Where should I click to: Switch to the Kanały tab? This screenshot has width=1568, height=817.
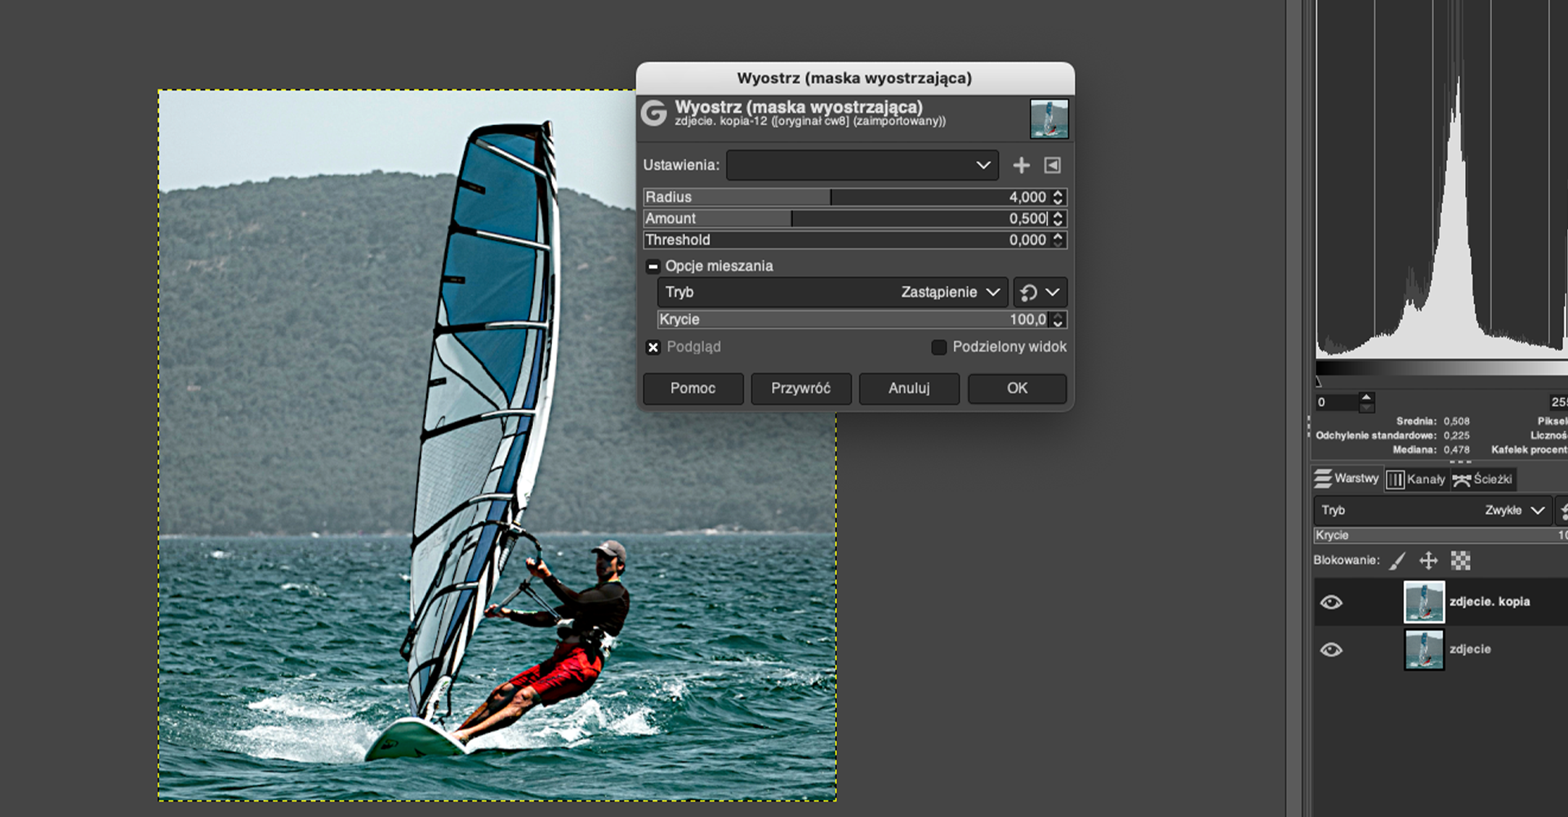coord(1417,480)
